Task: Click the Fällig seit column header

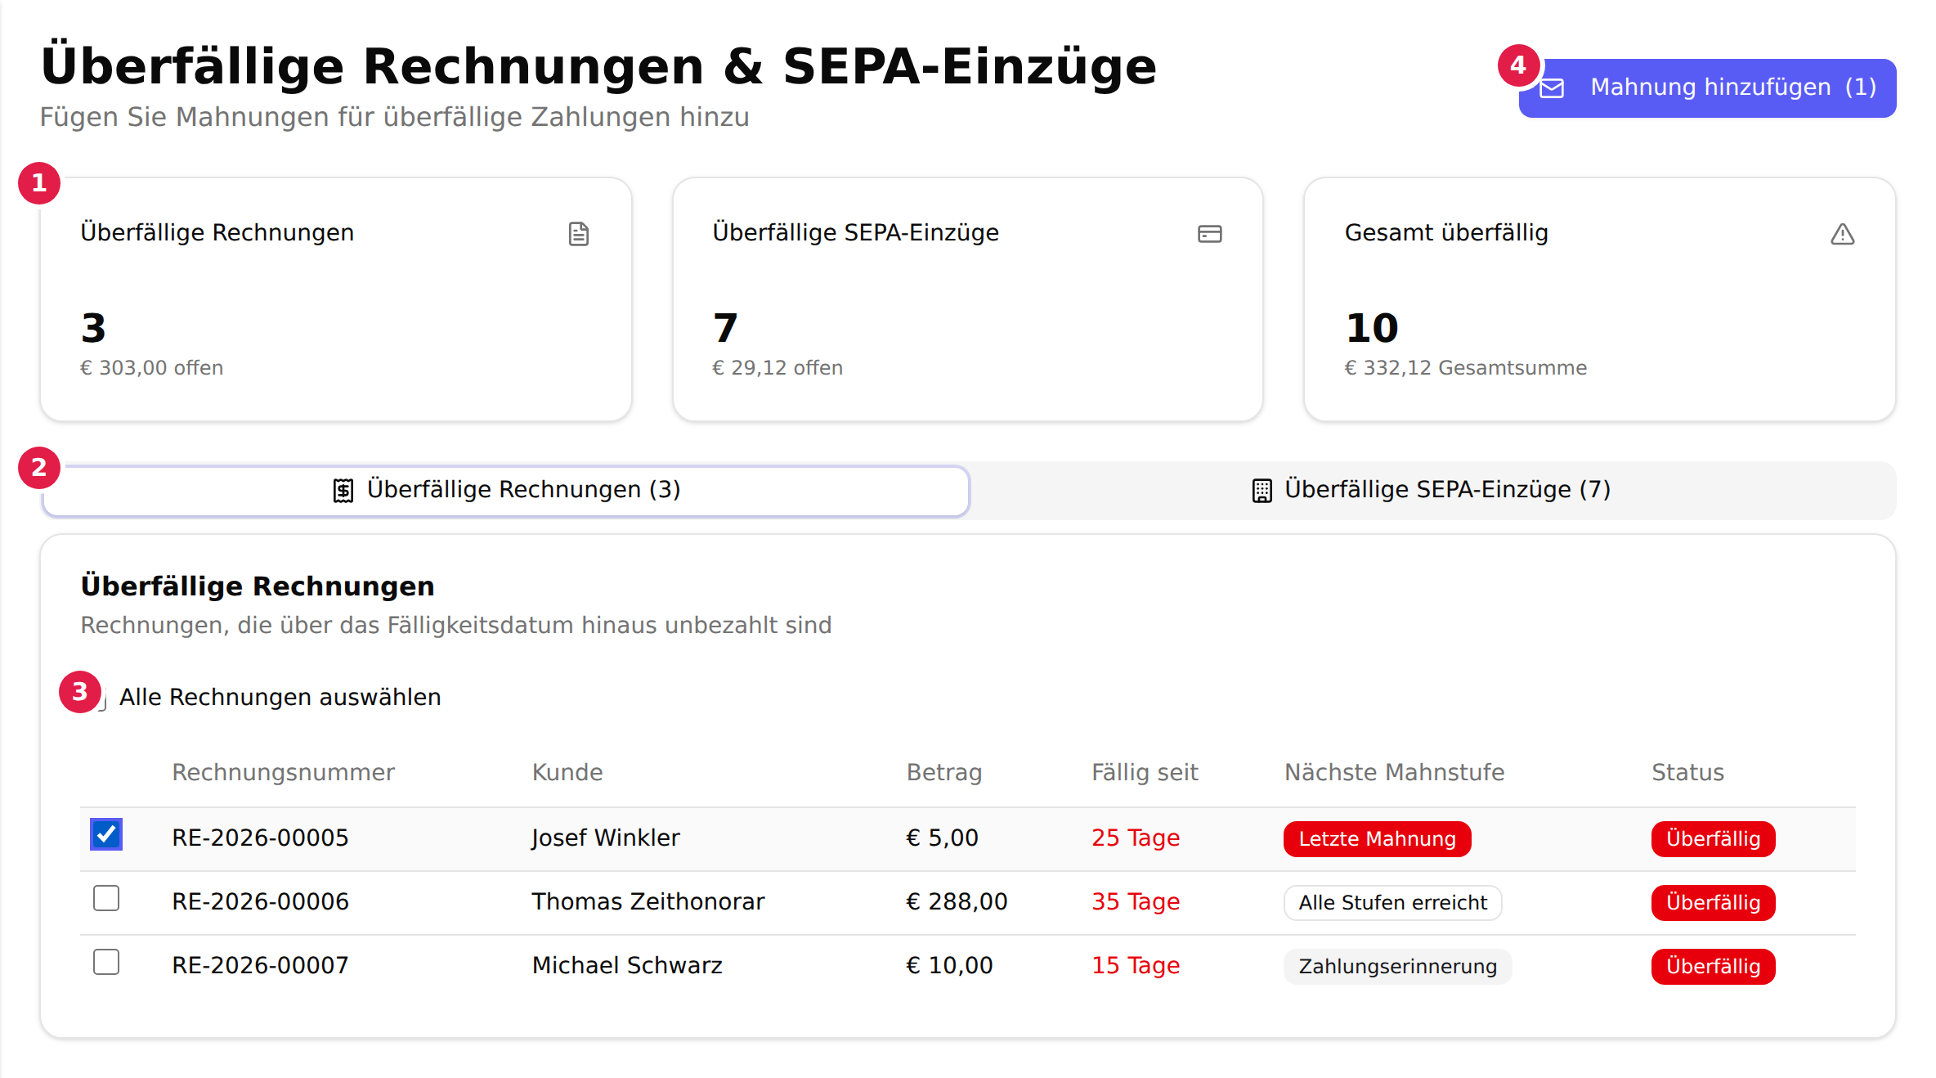Action: point(1145,772)
